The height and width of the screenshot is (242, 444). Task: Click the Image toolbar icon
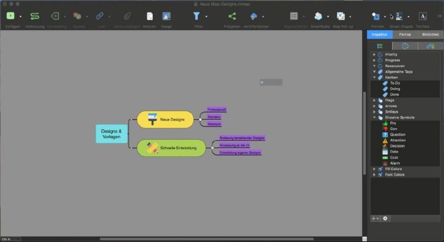click(x=166, y=16)
